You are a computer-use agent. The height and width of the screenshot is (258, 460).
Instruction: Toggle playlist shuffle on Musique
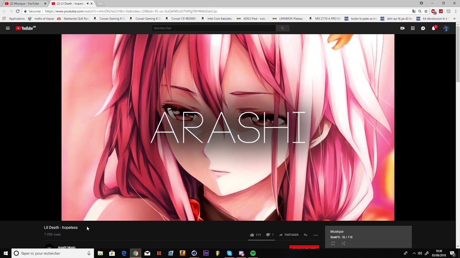click(x=343, y=243)
